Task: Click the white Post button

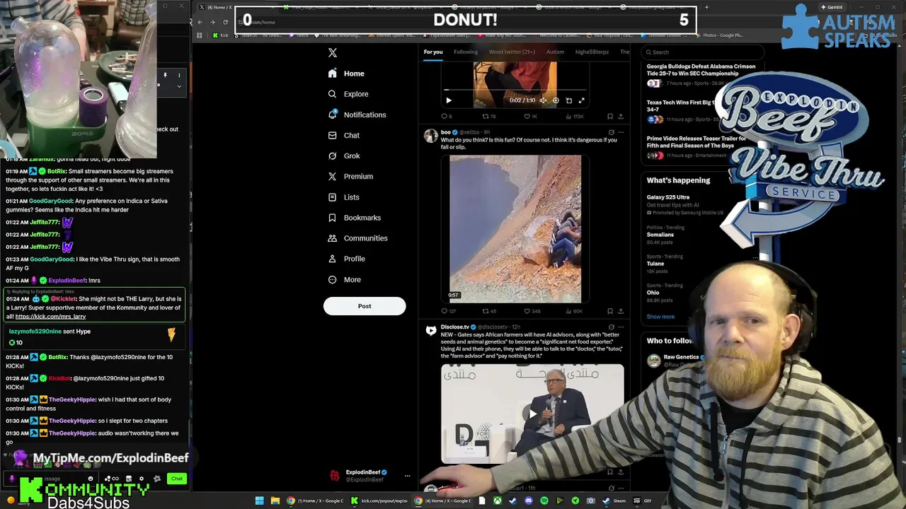Action: (365, 306)
